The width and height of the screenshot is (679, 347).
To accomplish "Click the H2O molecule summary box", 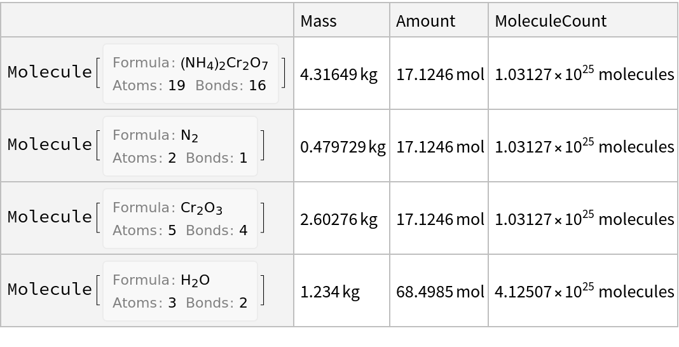I will 180,291.
